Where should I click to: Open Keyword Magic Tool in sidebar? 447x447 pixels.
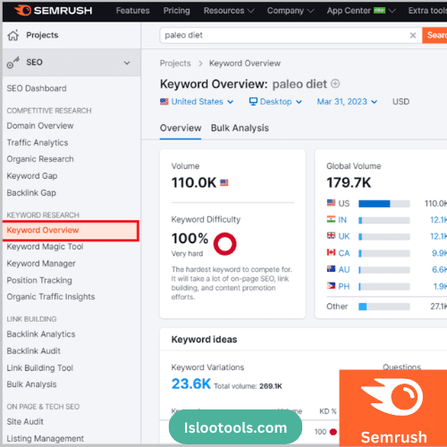pyautogui.click(x=45, y=247)
